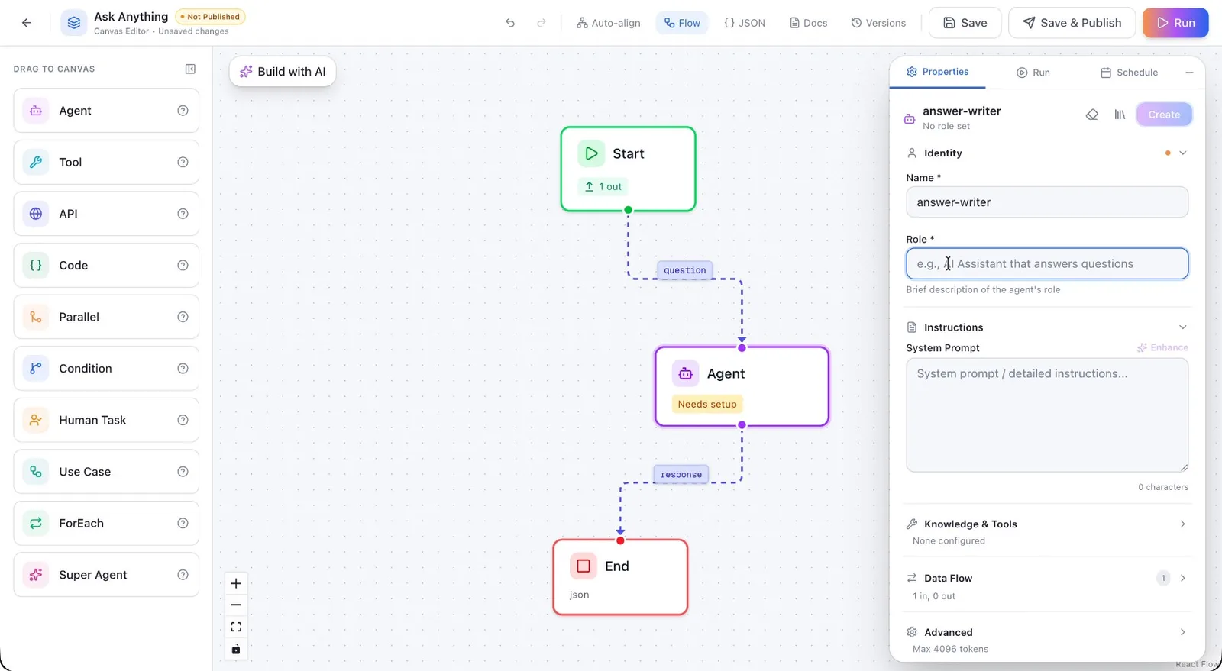Click the eraser icon beside answer-writer

(1092, 115)
